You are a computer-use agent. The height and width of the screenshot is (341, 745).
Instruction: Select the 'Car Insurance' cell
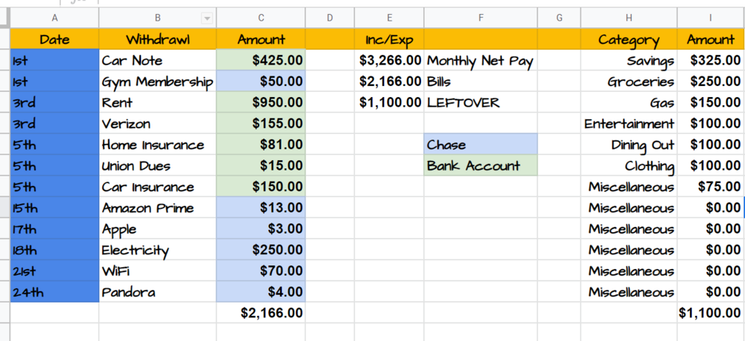[x=158, y=187]
